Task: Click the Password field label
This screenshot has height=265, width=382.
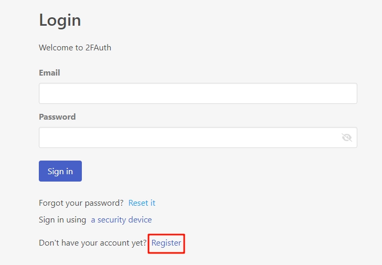Action: tap(57, 117)
